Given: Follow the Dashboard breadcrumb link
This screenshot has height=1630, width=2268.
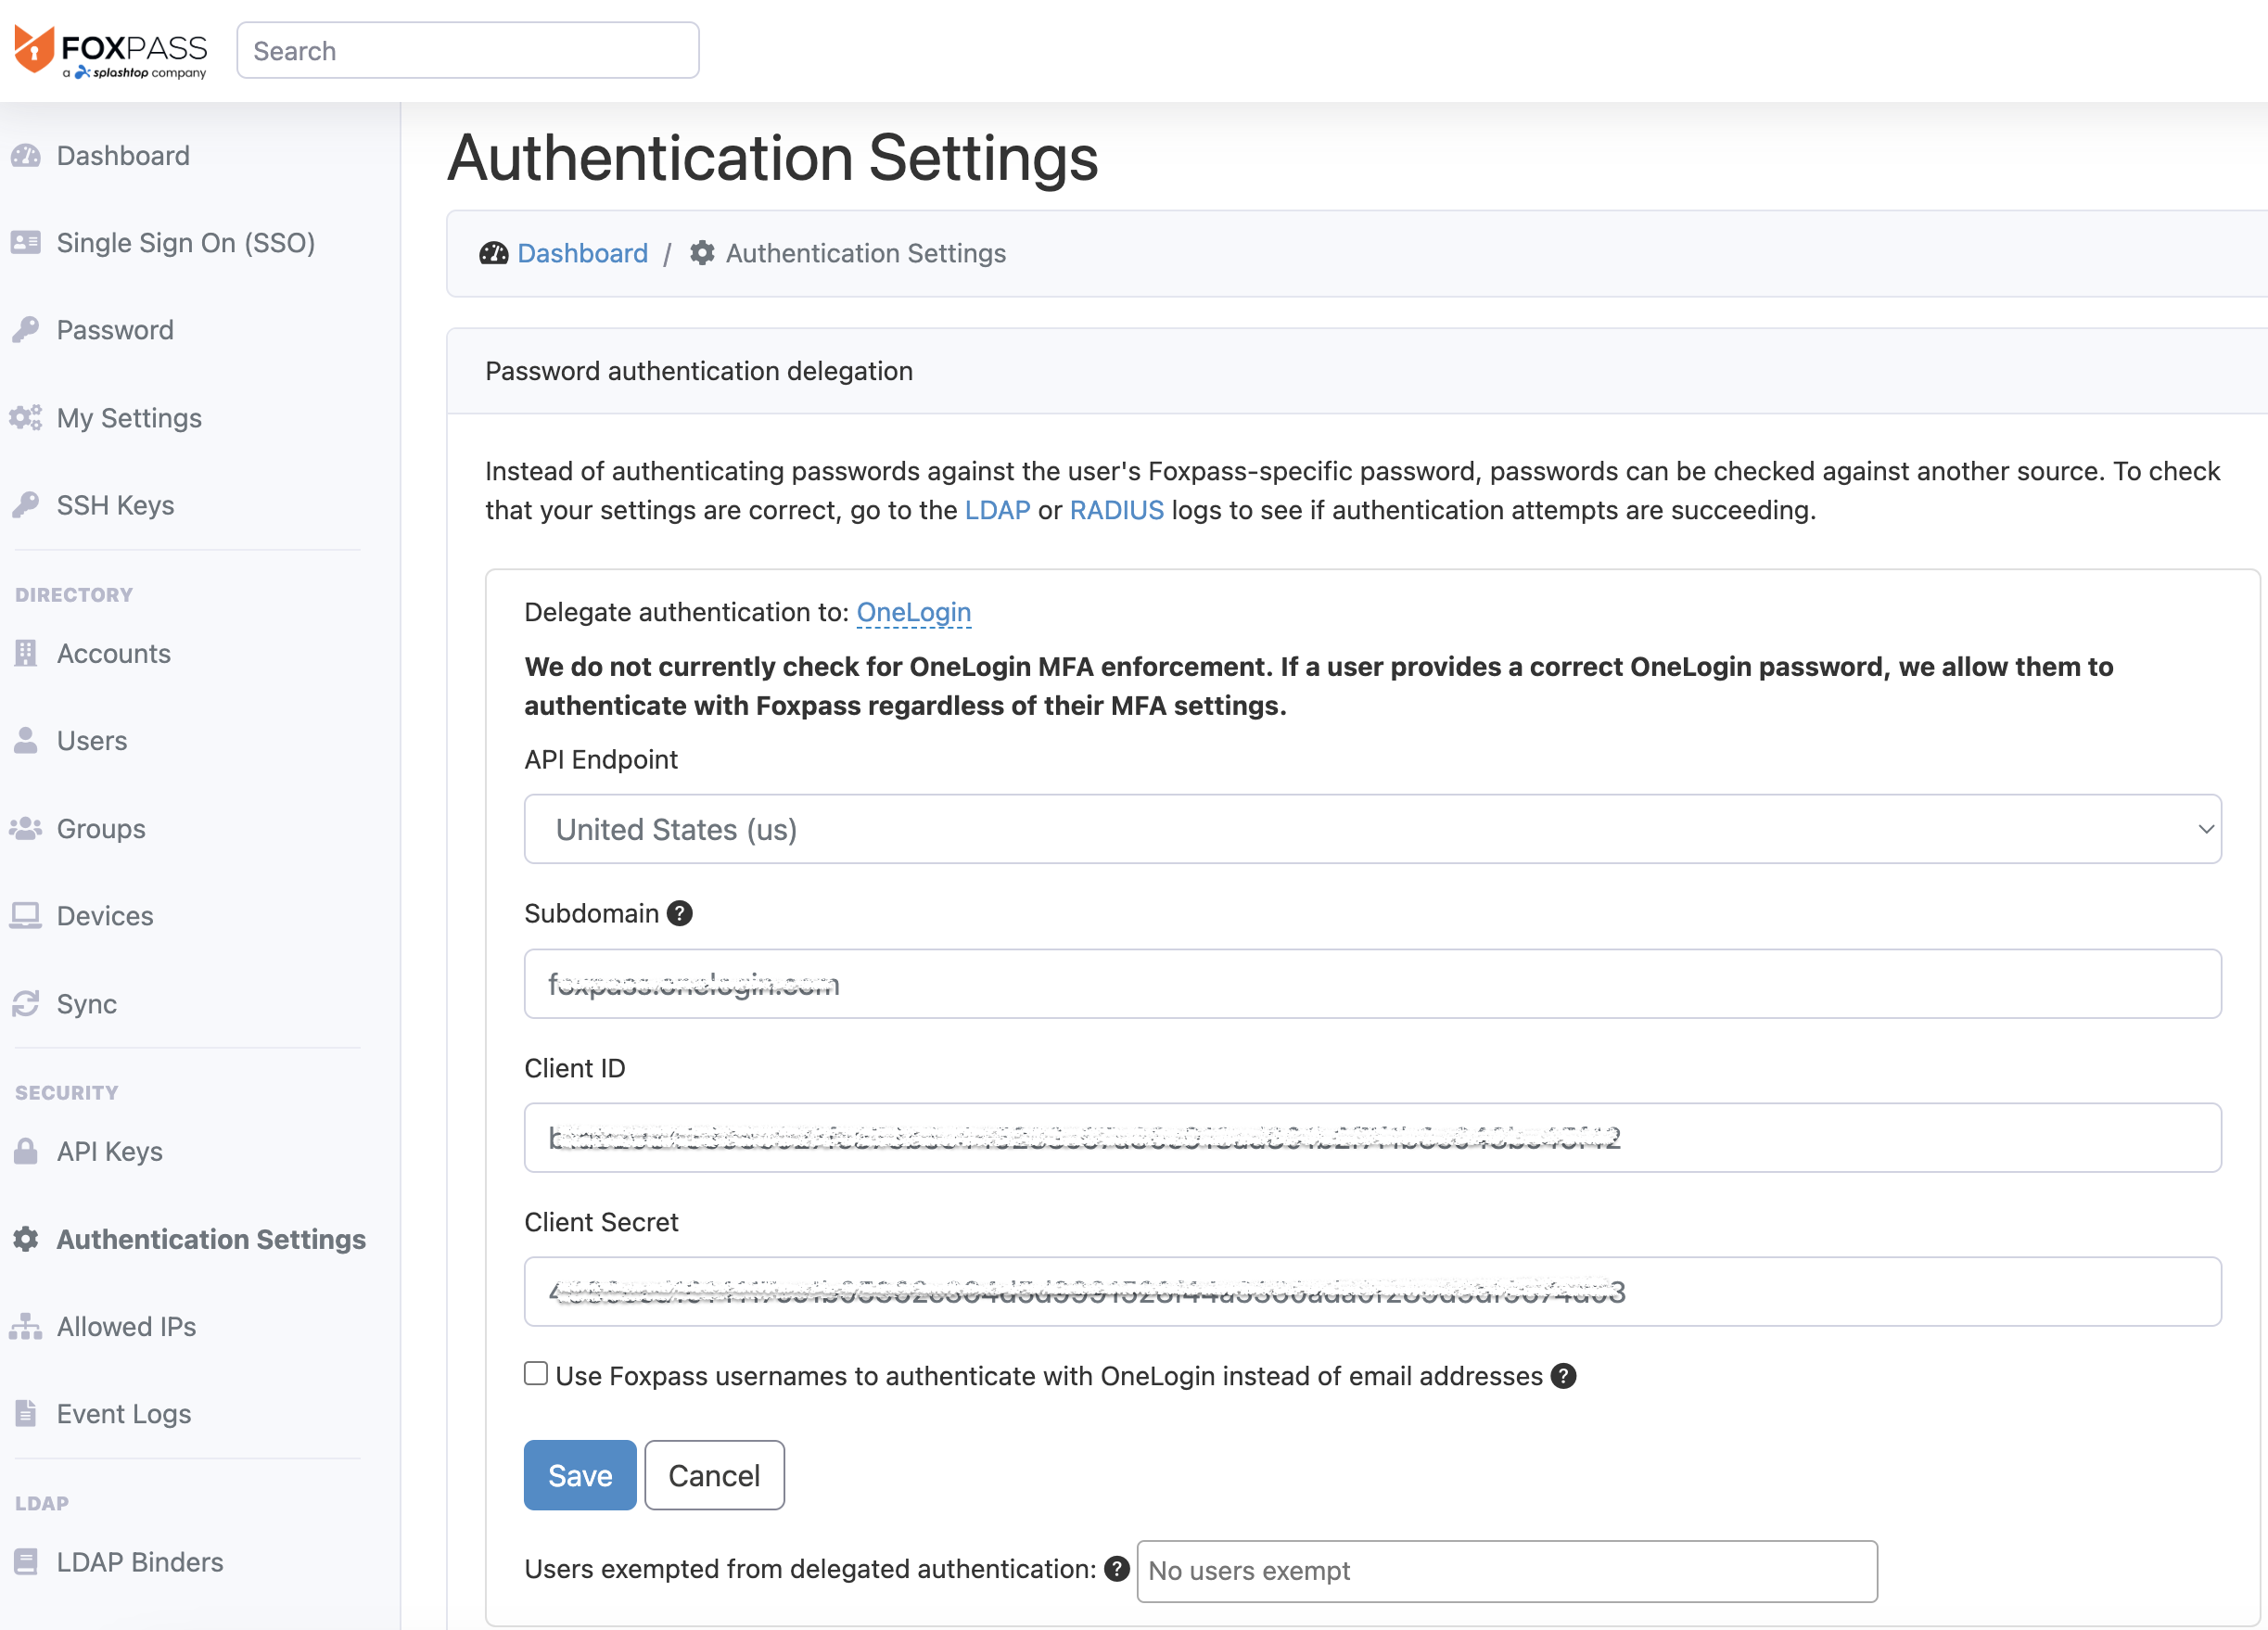Looking at the screenshot, I should 582,254.
